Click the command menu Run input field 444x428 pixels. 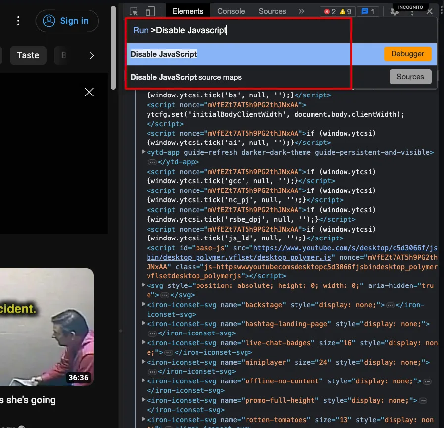pos(281,30)
